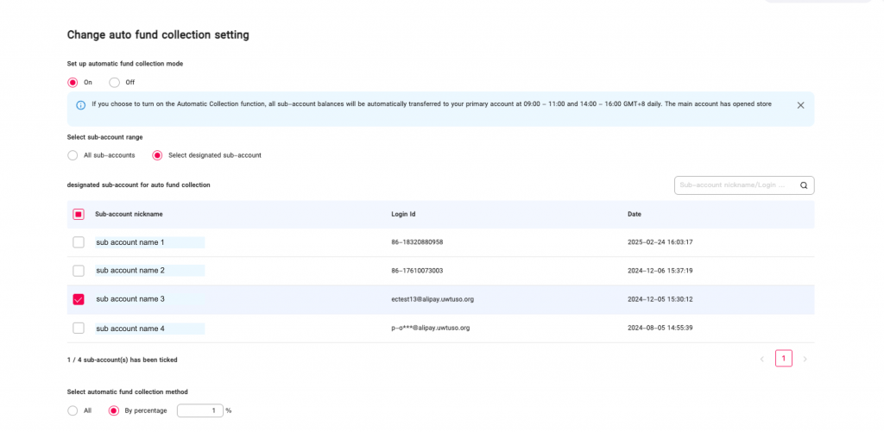Click the info icon in banner
The height and width of the screenshot is (432, 884).
[x=80, y=105]
